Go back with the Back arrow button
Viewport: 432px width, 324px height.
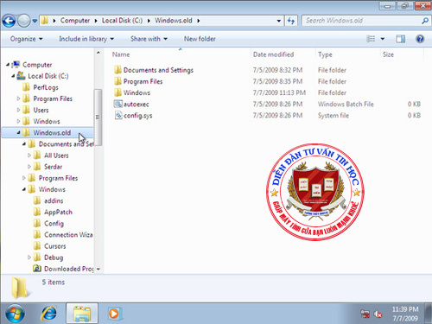click(9, 21)
